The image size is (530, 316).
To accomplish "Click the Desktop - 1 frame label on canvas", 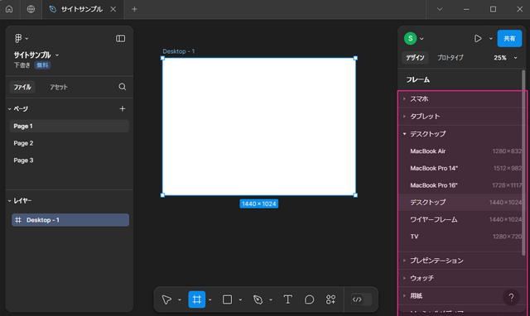I will click(179, 51).
